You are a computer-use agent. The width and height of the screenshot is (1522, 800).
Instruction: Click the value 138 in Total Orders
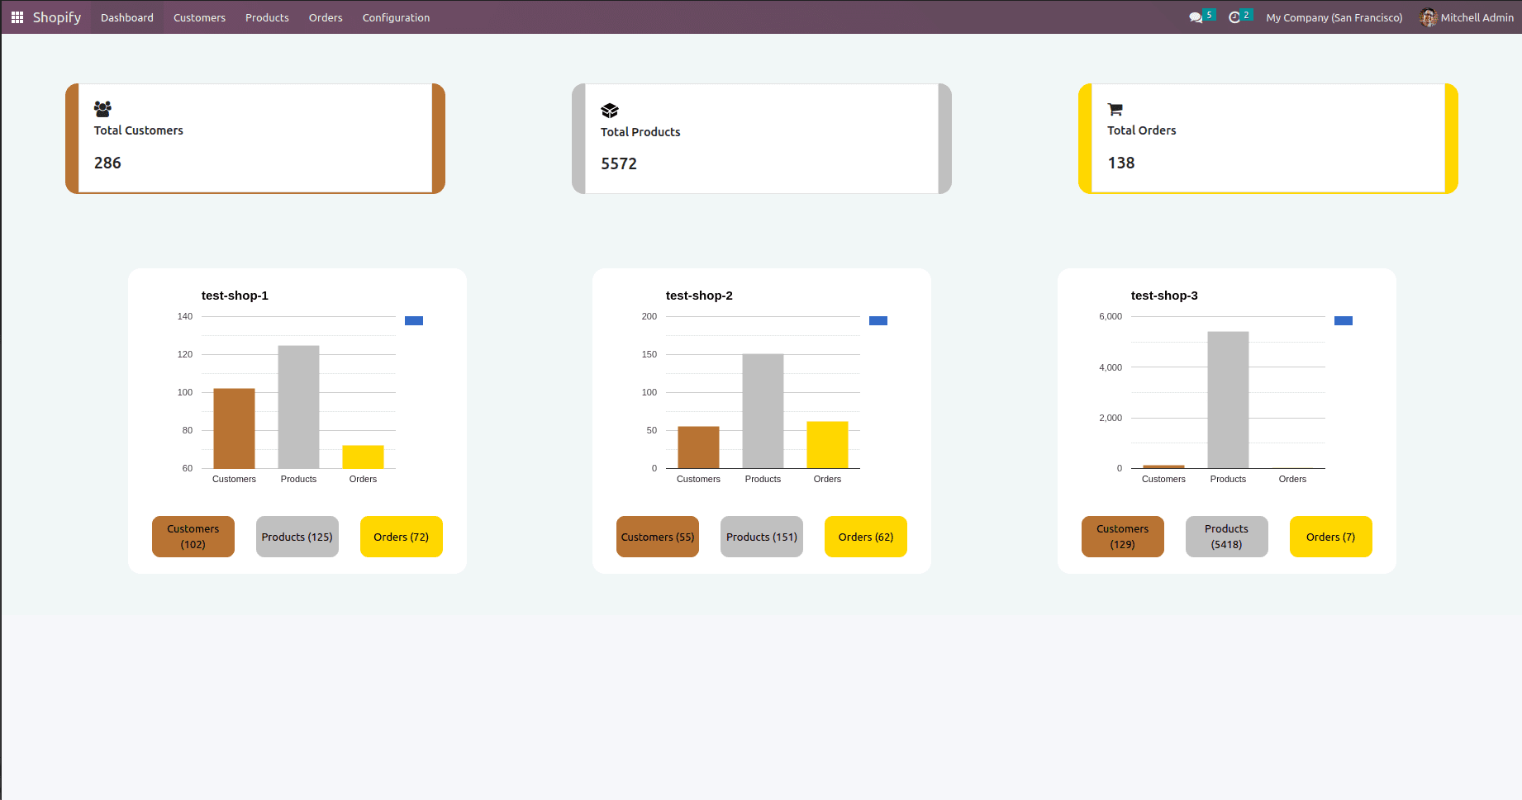(1121, 163)
